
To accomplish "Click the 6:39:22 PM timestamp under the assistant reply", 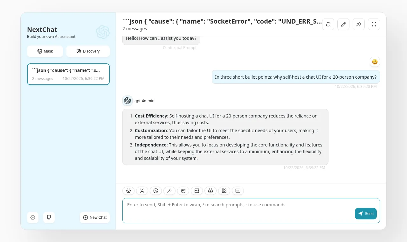I will 304,168.
